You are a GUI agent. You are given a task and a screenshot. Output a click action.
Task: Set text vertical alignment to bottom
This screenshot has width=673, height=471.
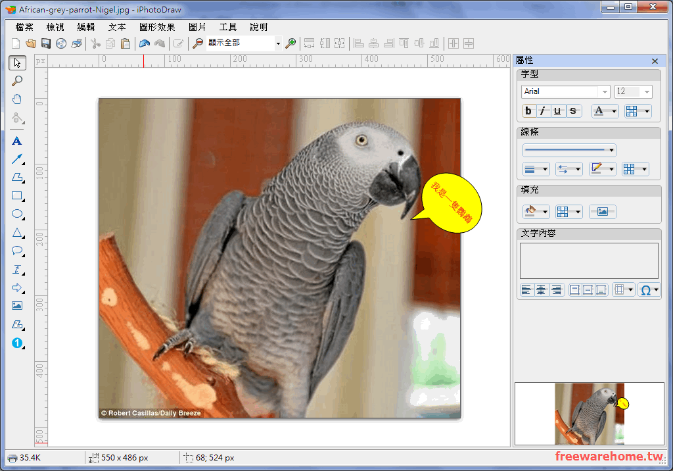tap(601, 290)
